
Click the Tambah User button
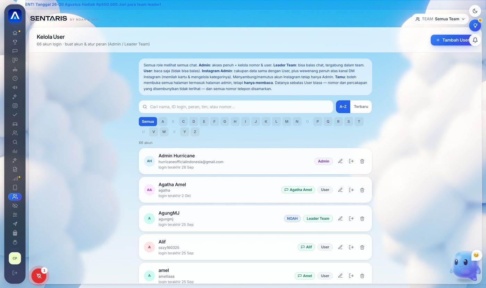[453, 40]
